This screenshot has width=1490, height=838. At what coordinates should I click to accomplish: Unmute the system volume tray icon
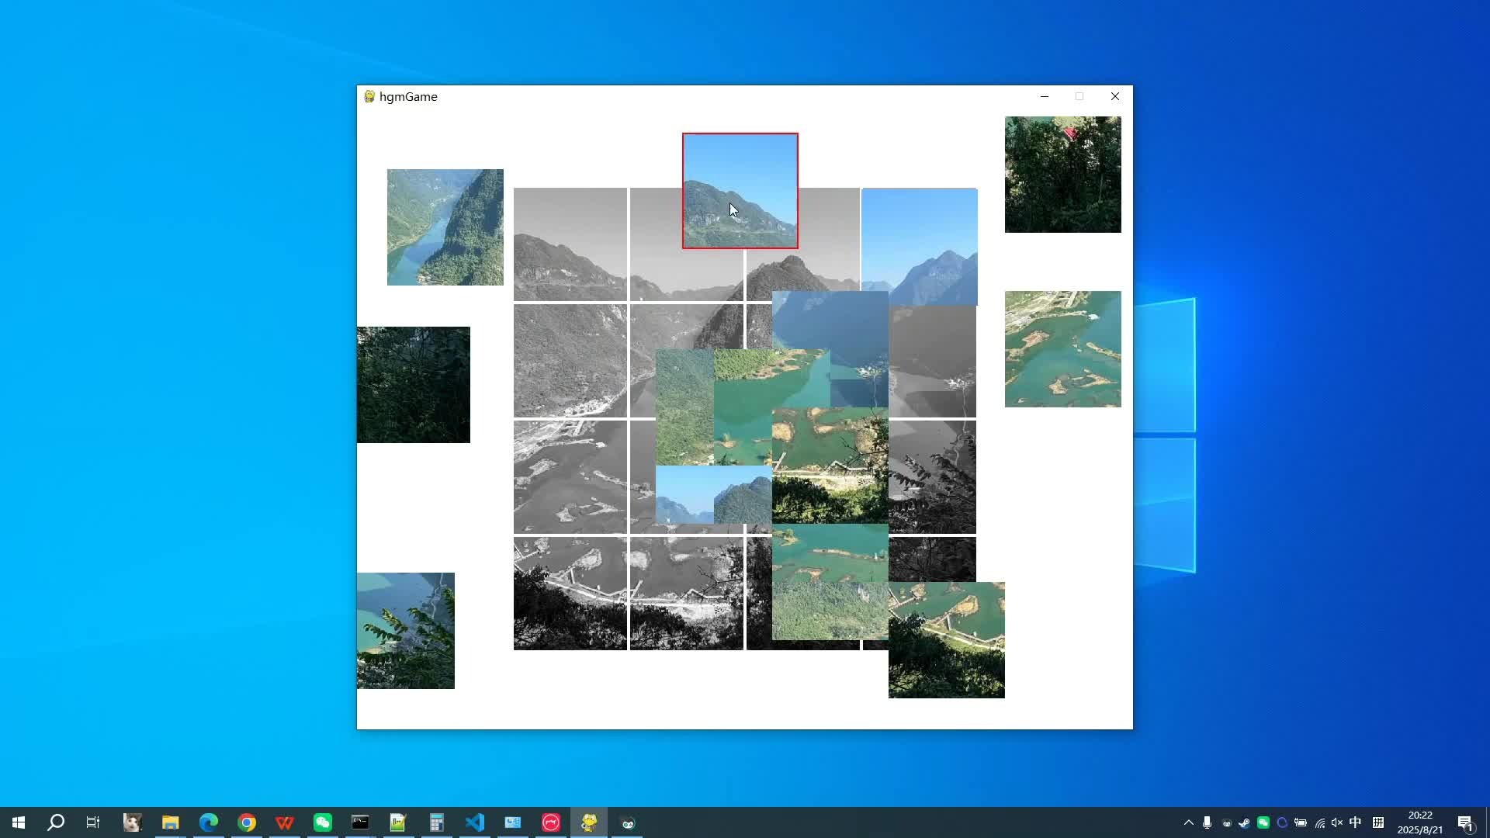(x=1336, y=822)
